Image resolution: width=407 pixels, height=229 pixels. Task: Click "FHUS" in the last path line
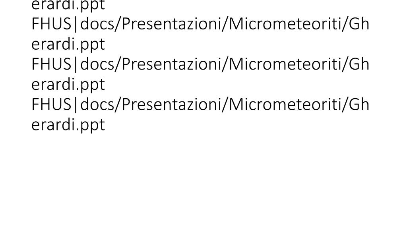(x=51, y=105)
